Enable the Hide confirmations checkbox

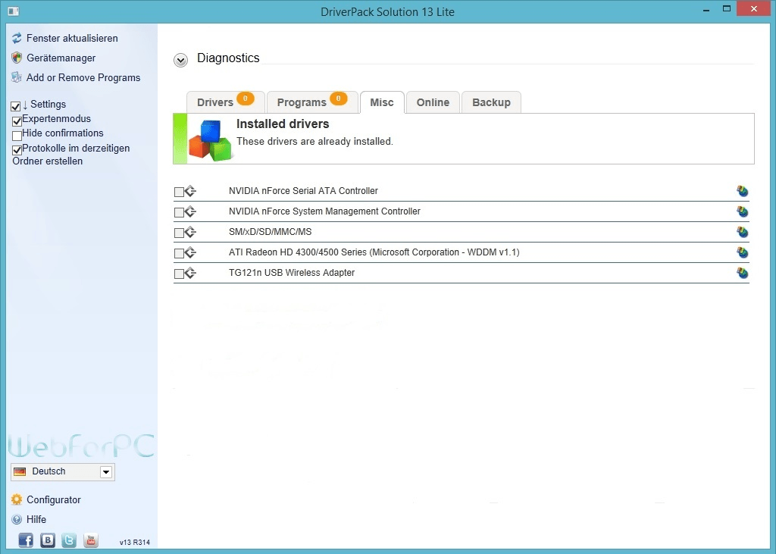[17, 135]
